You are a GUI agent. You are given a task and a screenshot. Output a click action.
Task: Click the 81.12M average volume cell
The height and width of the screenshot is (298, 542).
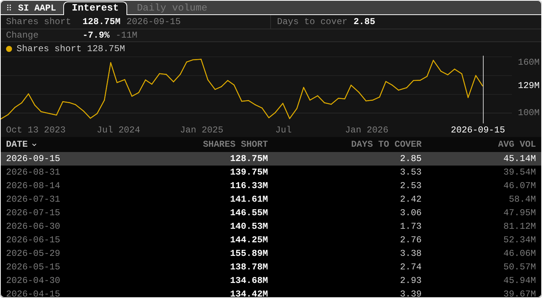tap(519, 226)
